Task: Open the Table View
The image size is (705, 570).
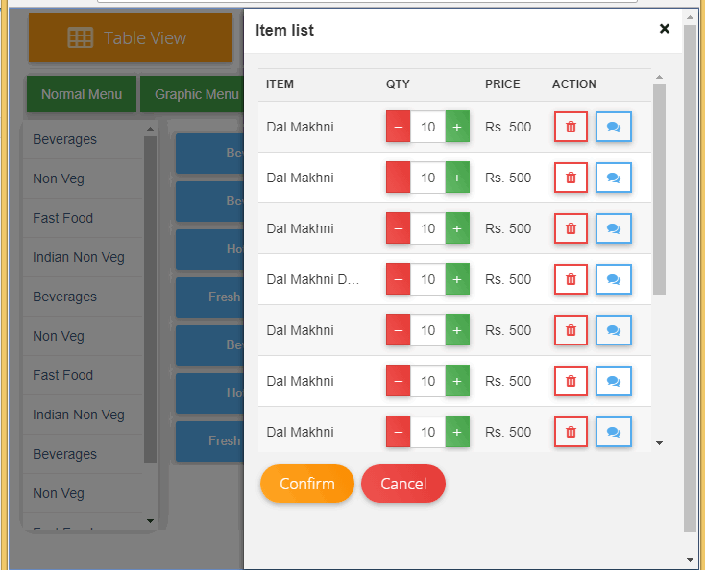Action: pos(130,38)
